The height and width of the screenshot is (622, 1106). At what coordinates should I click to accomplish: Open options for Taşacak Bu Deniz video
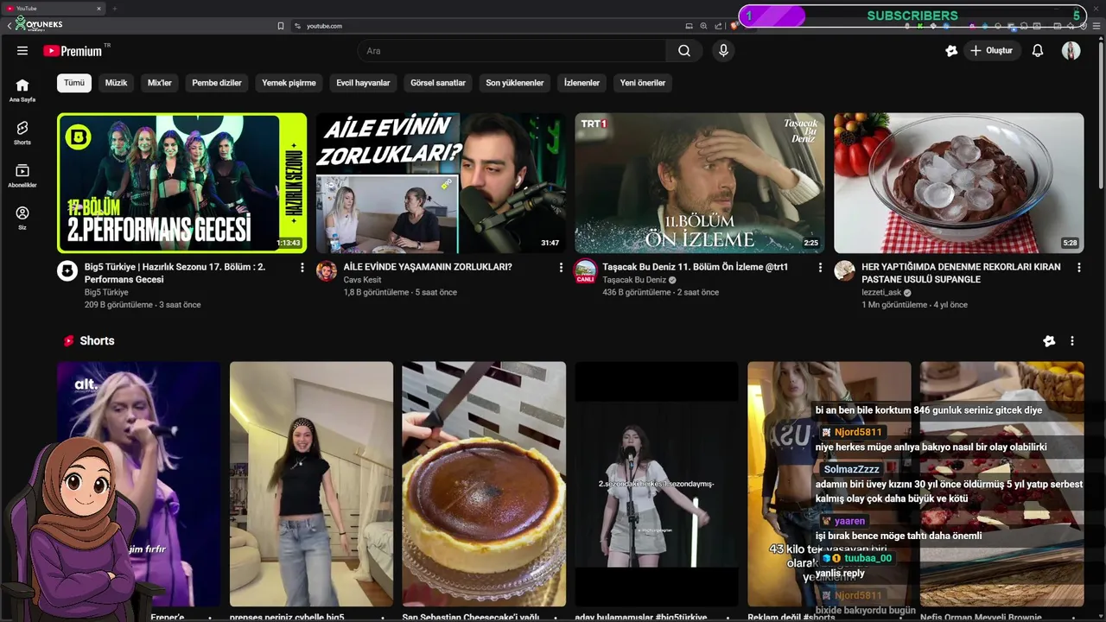(820, 268)
